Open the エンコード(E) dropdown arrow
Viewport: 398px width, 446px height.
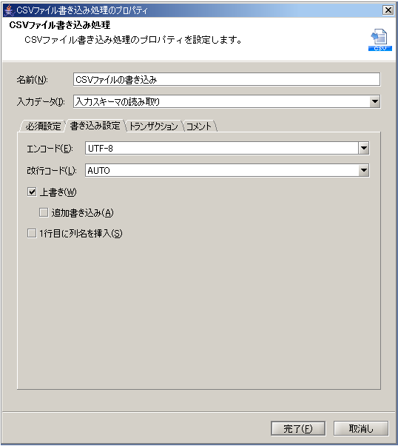click(363, 148)
